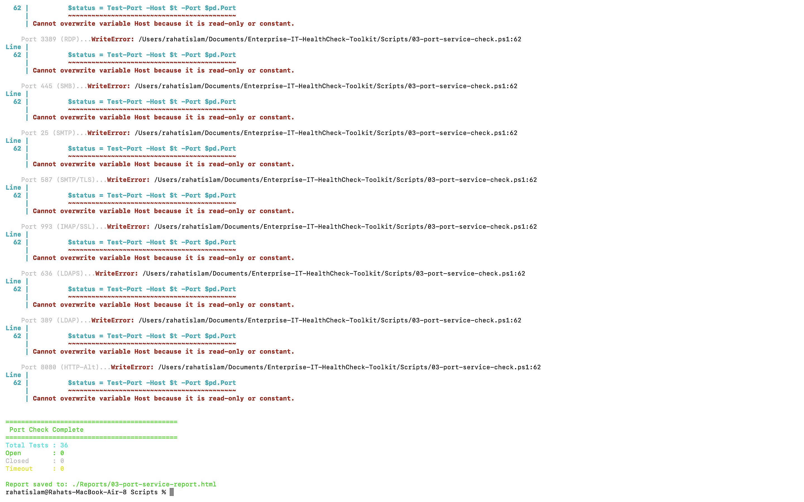Click the terminal prompt cursor block

[172, 492]
